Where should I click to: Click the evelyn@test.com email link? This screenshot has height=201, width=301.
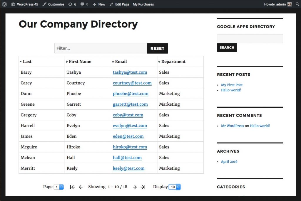[130, 126]
